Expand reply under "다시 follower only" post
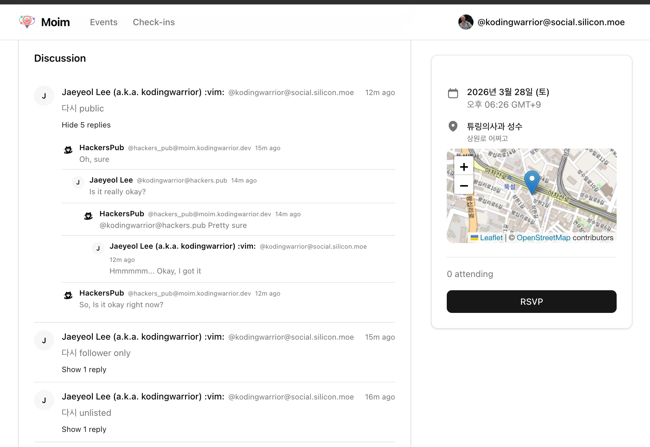Viewport: 650px width, 447px height. click(84, 370)
